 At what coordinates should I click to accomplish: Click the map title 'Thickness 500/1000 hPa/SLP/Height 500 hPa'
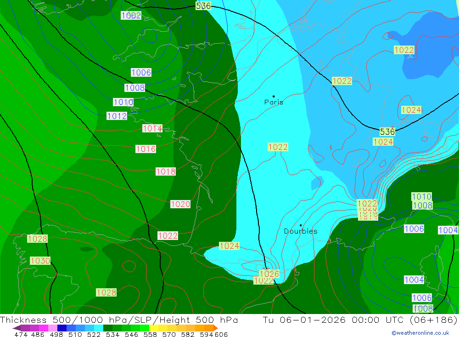[x=119, y=320]
